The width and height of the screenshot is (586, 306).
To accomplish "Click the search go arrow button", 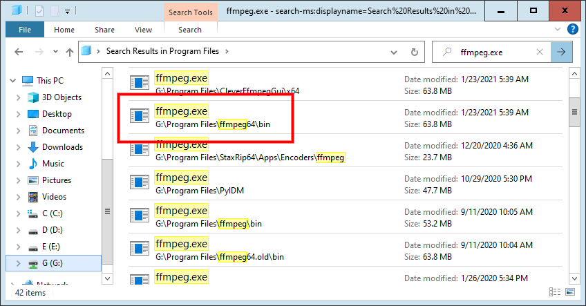I will point(561,51).
